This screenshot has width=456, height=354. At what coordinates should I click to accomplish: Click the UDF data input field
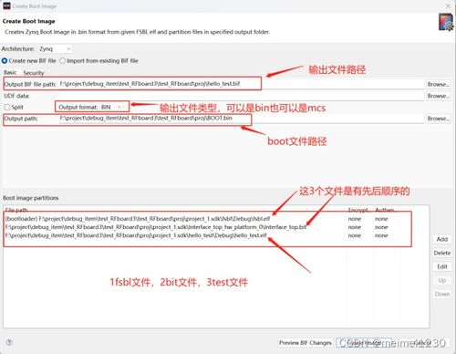coord(228,96)
